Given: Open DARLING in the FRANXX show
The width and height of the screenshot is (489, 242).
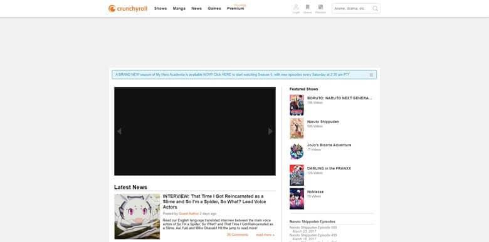Looking at the screenshot, I should tap(329, 168).
